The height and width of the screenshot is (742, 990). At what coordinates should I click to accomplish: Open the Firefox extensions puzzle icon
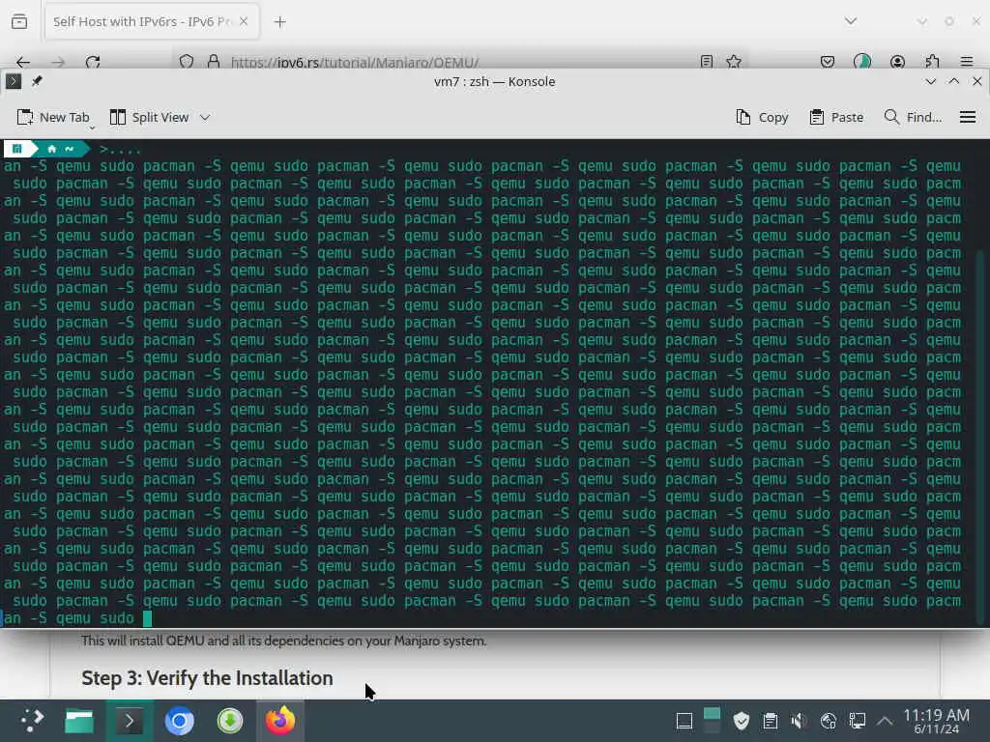tap(932, 62)
